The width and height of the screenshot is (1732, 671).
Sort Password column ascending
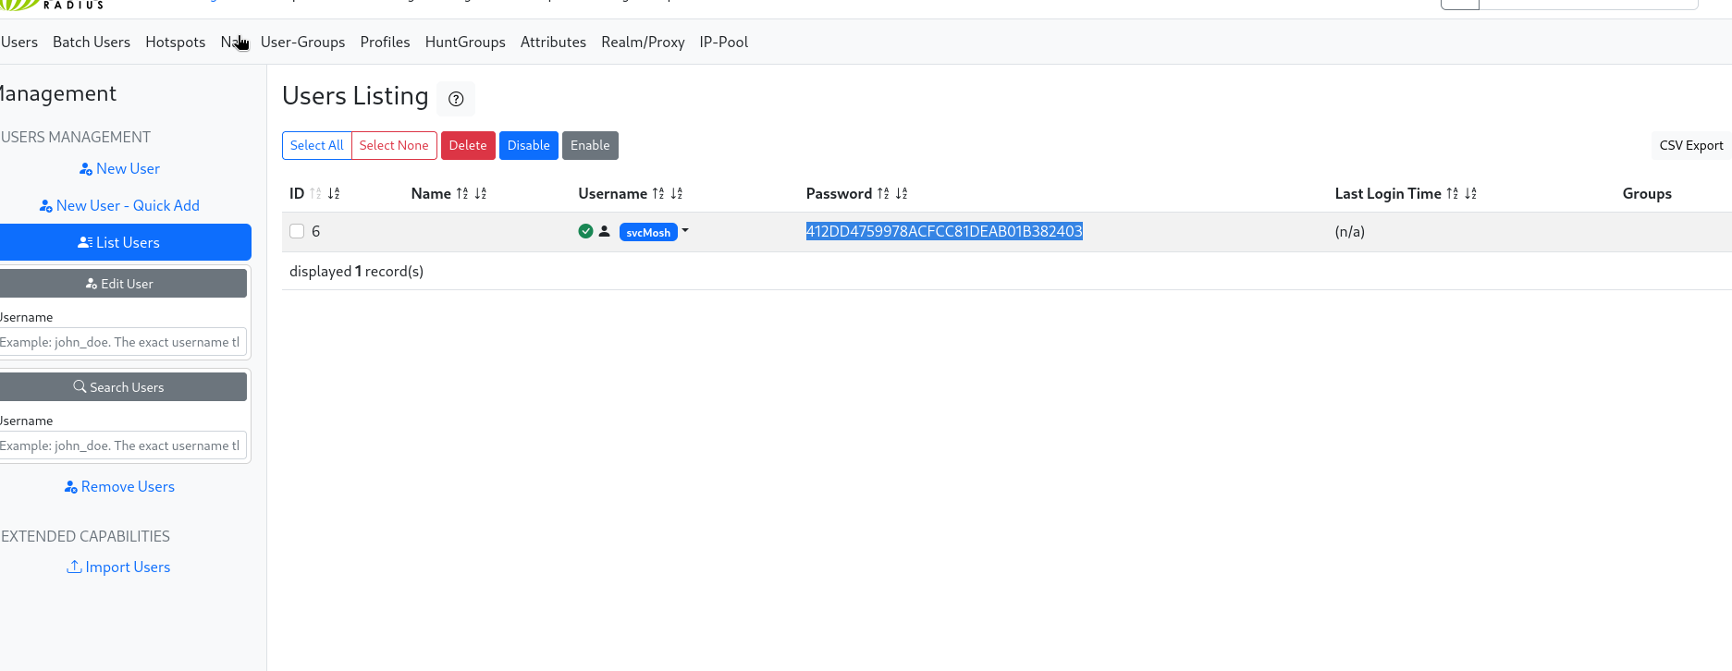pyautogui.click(x=883, y=193)
